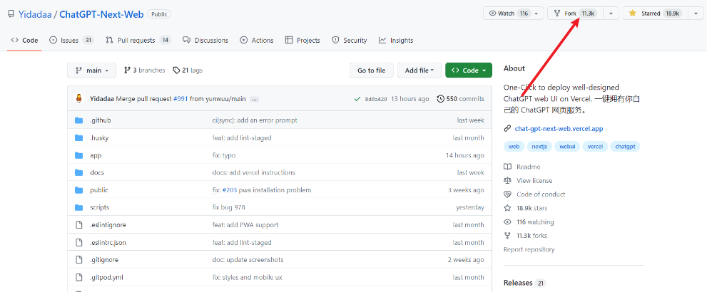The image size is (707, 292).
Task: Open the Discussions tab
Action: click(x=205, y=40)
